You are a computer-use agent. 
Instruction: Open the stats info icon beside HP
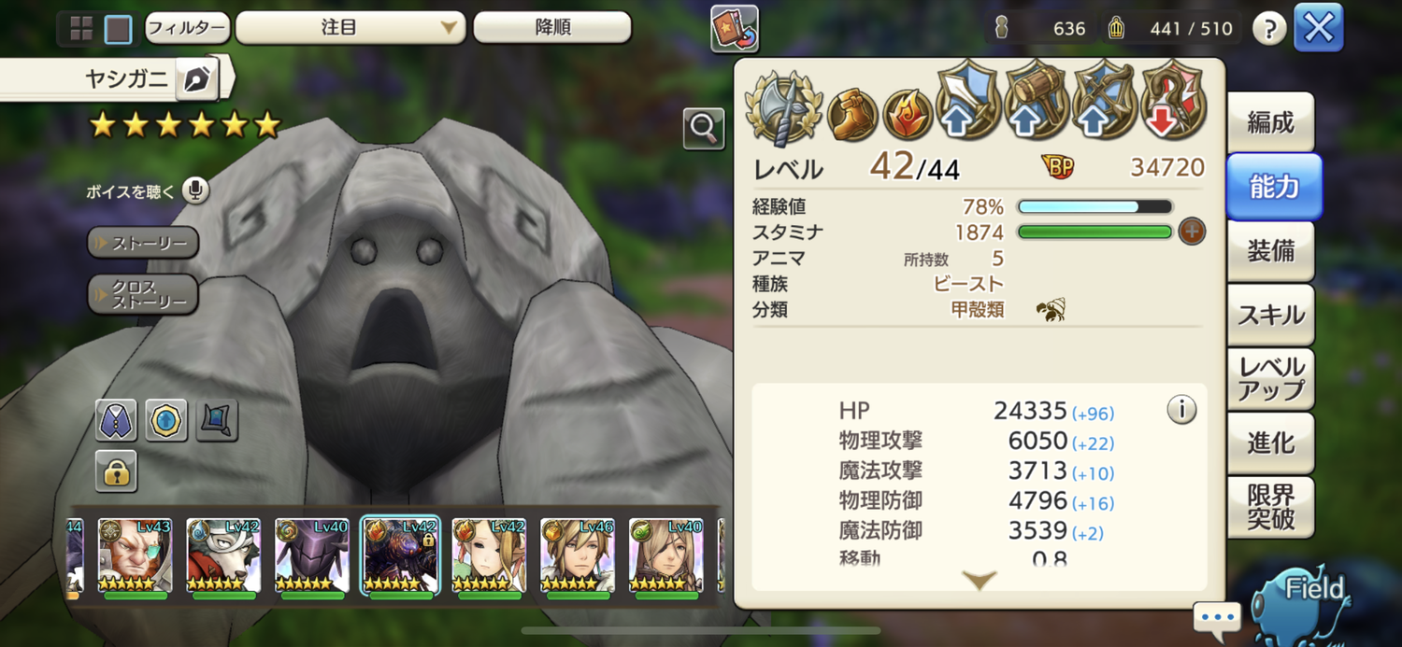pyautogui.click(x=1181, y=410)
